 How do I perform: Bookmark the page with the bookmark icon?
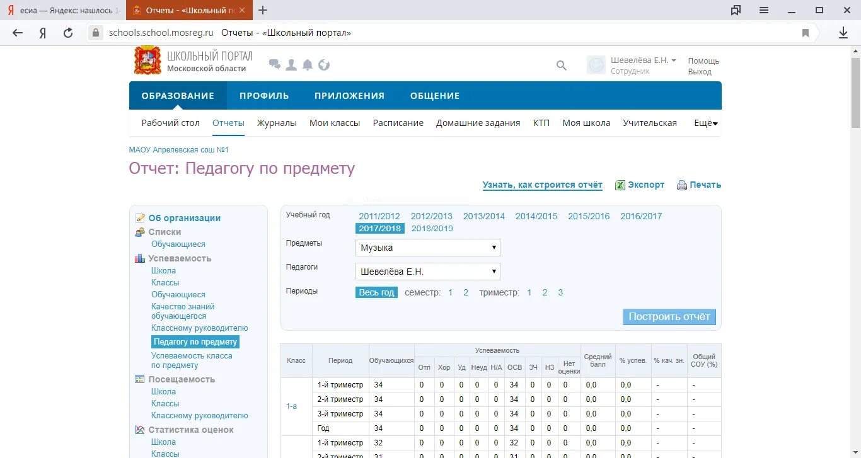click(x=806, y=33)
